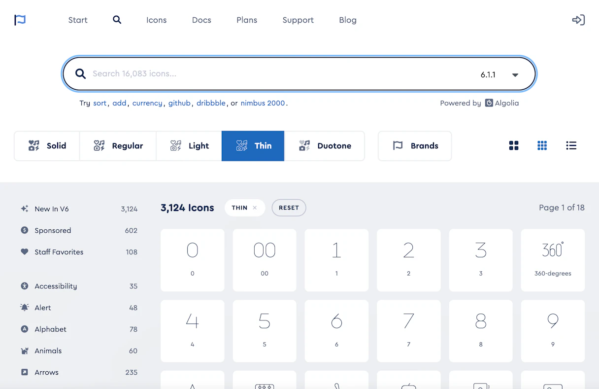Try the 'github' search suggestion
The image size is (599, 389).
click(179, 103)
